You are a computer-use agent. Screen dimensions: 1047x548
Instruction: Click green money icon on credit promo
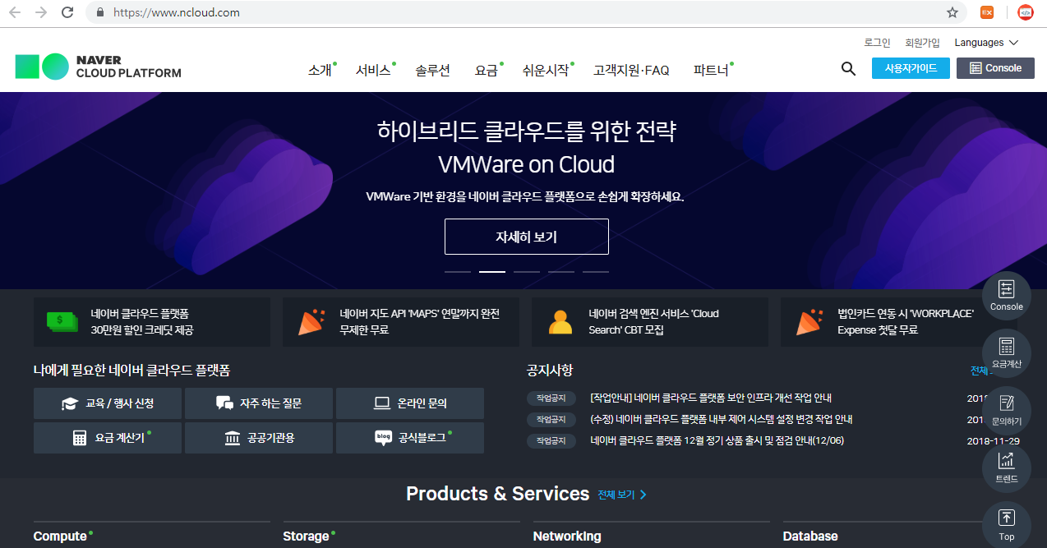pyautogui.click(x=62, y=321)
